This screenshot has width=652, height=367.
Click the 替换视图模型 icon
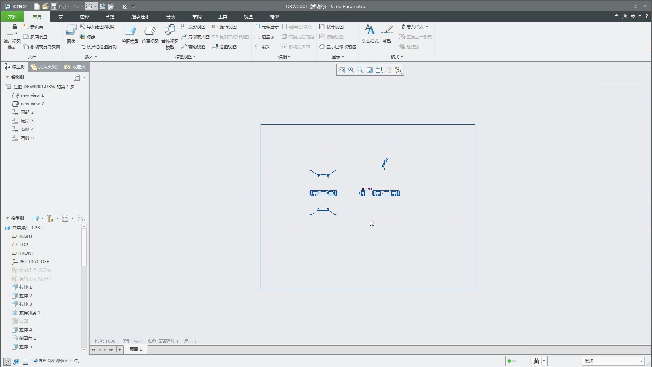click(170, 30)
